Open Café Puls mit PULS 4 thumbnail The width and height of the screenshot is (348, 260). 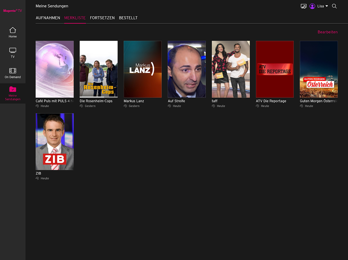[55, 69]
